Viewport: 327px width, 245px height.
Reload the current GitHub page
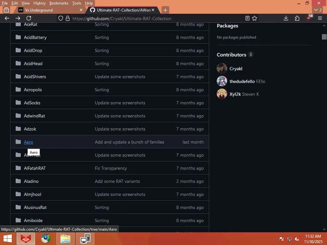click(29, 18)
